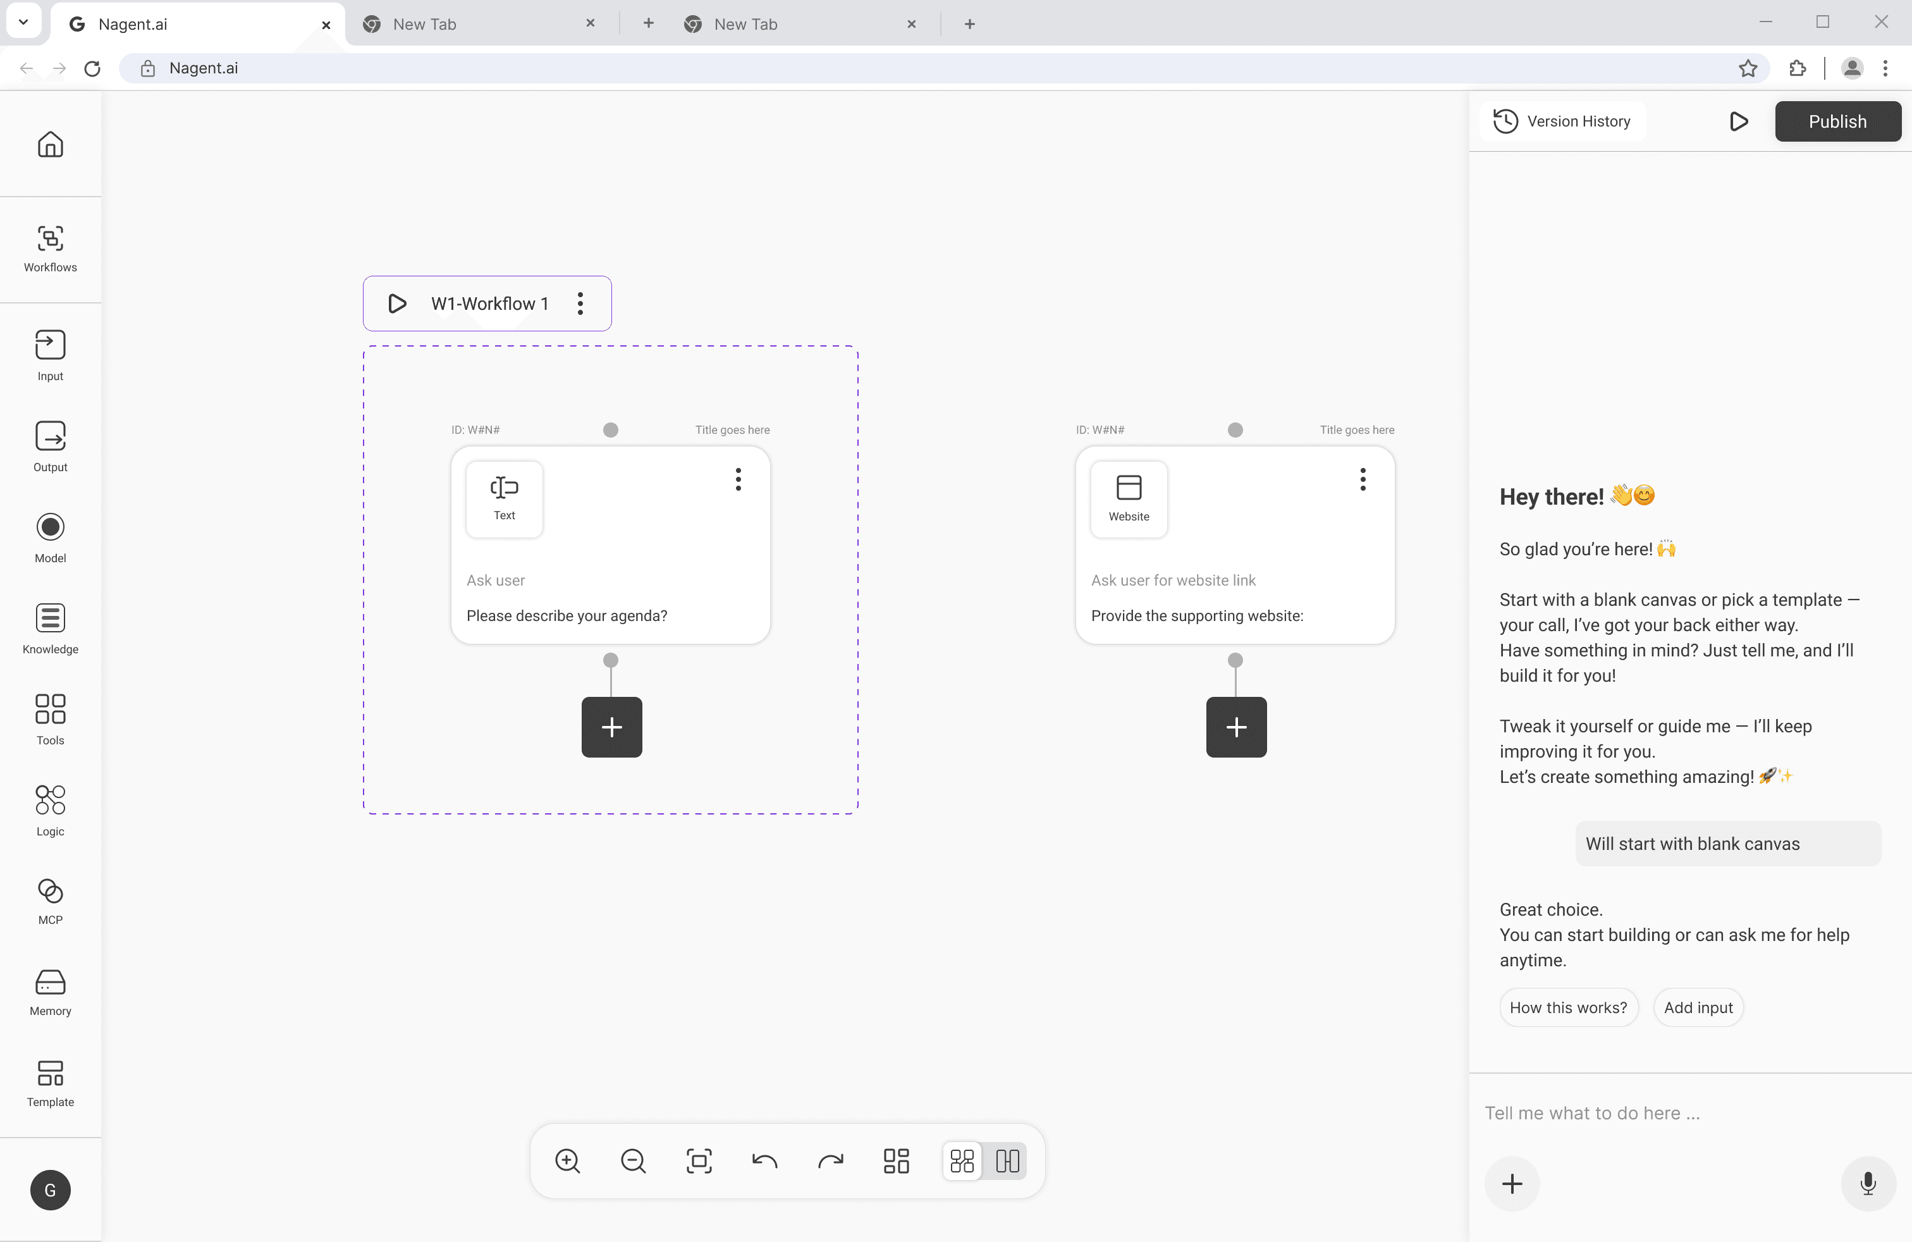1912x1242 pixels.
Task: Open the tab search dropdown arrow
Action: (23, 23)
